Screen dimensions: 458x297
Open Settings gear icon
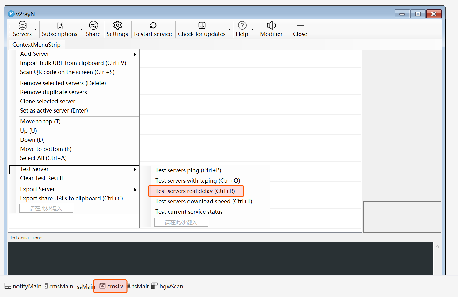117,25
